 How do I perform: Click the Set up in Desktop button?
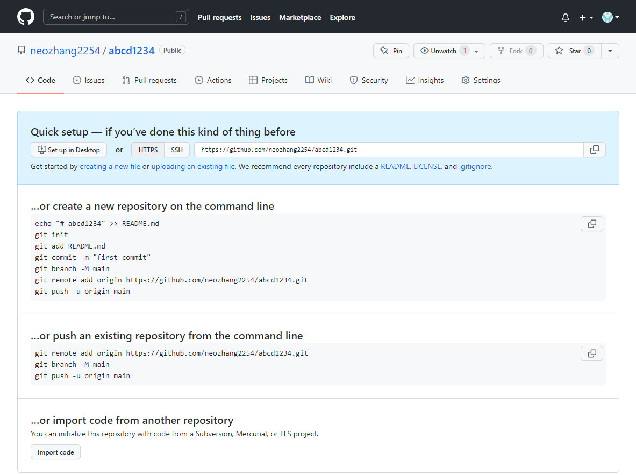click(69, 150)
